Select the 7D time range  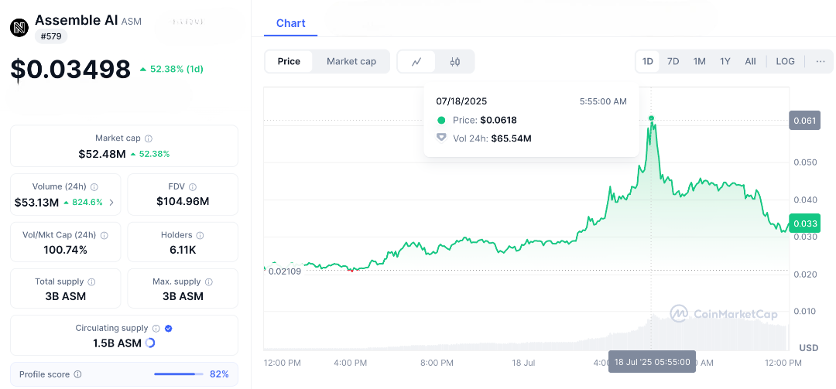673,62
